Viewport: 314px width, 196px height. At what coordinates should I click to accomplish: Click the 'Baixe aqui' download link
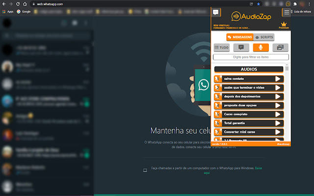point(233,171)
